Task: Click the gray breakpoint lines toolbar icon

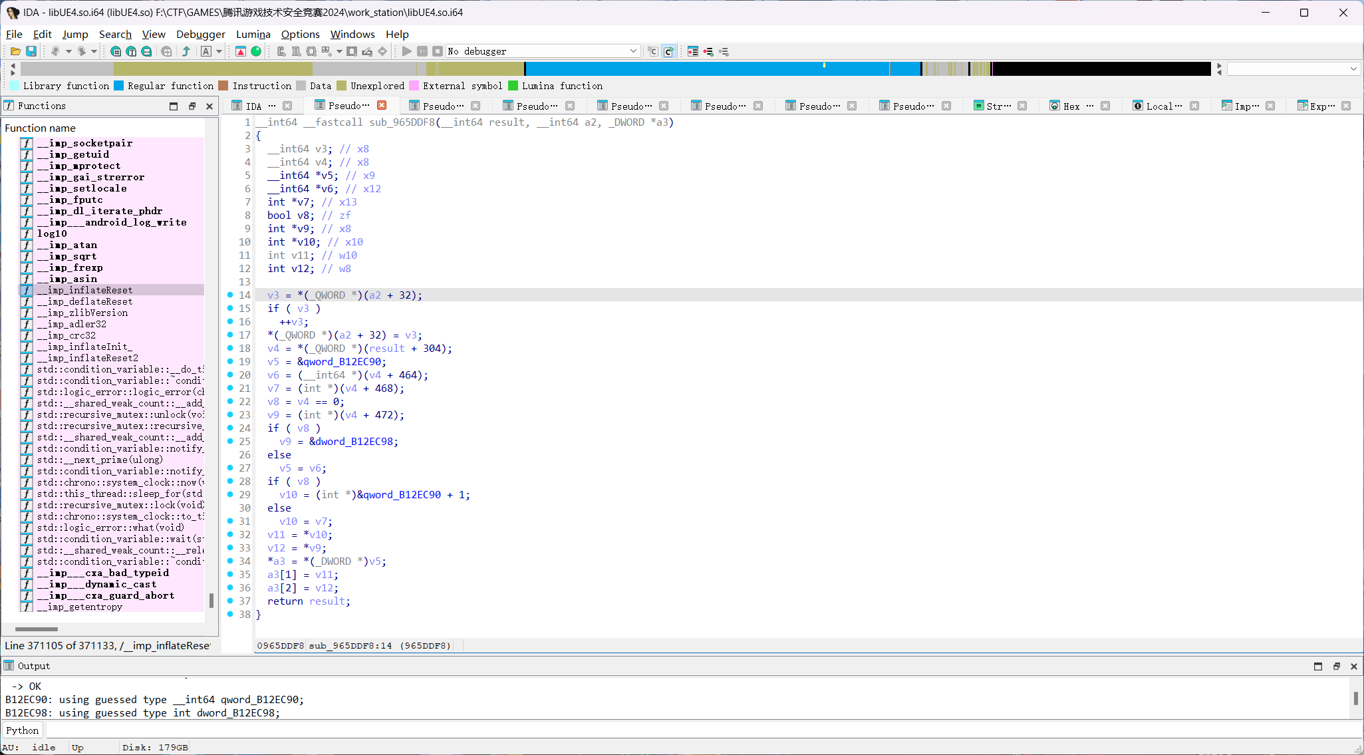Action: [724, 51]
